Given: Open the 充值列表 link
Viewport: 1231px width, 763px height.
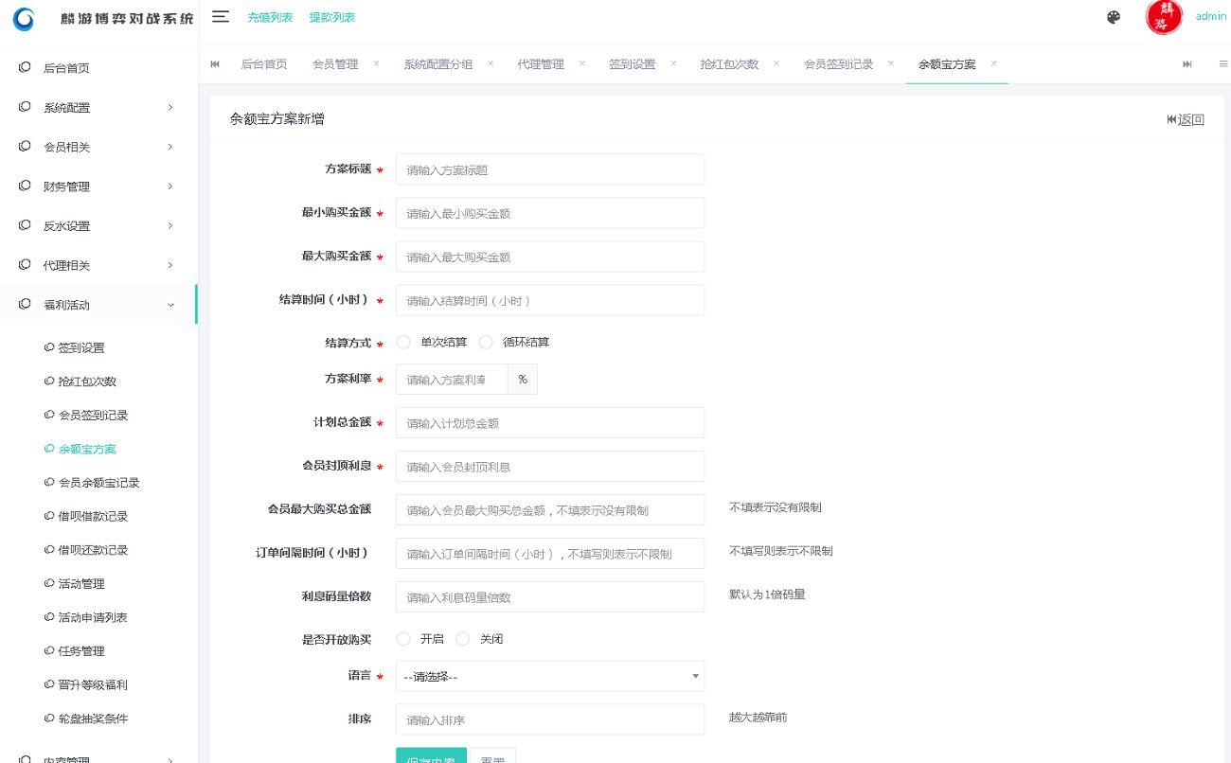Looking at the screenshot, I should tap(269, 16).
